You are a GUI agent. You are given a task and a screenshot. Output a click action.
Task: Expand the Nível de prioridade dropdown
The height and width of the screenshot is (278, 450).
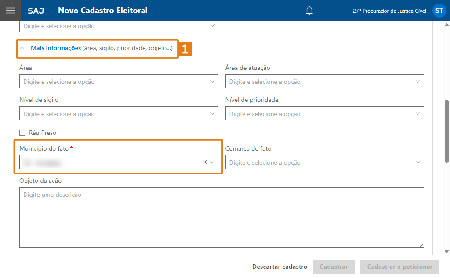coord(324,114)
